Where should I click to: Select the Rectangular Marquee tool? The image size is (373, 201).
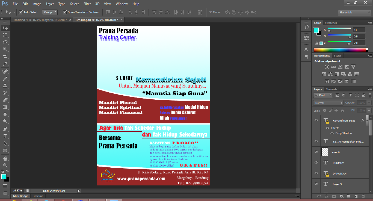point(5,35)
